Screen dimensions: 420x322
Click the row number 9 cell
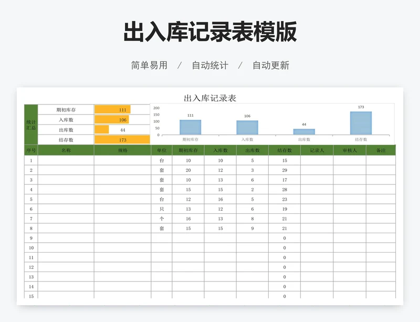tap(30, 237)
